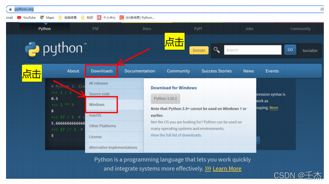Focus the Search text field
Screen dimensions: 329x184
(253, 50)
